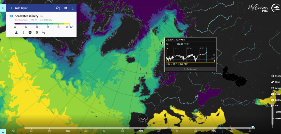Open the feedback chat bubbles icon

58,8
